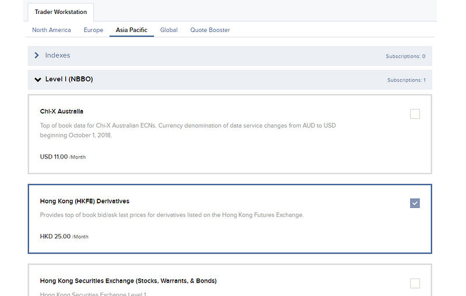
Task: Click the Level I (NBBO) section title
Action: (x=69, y=79)
